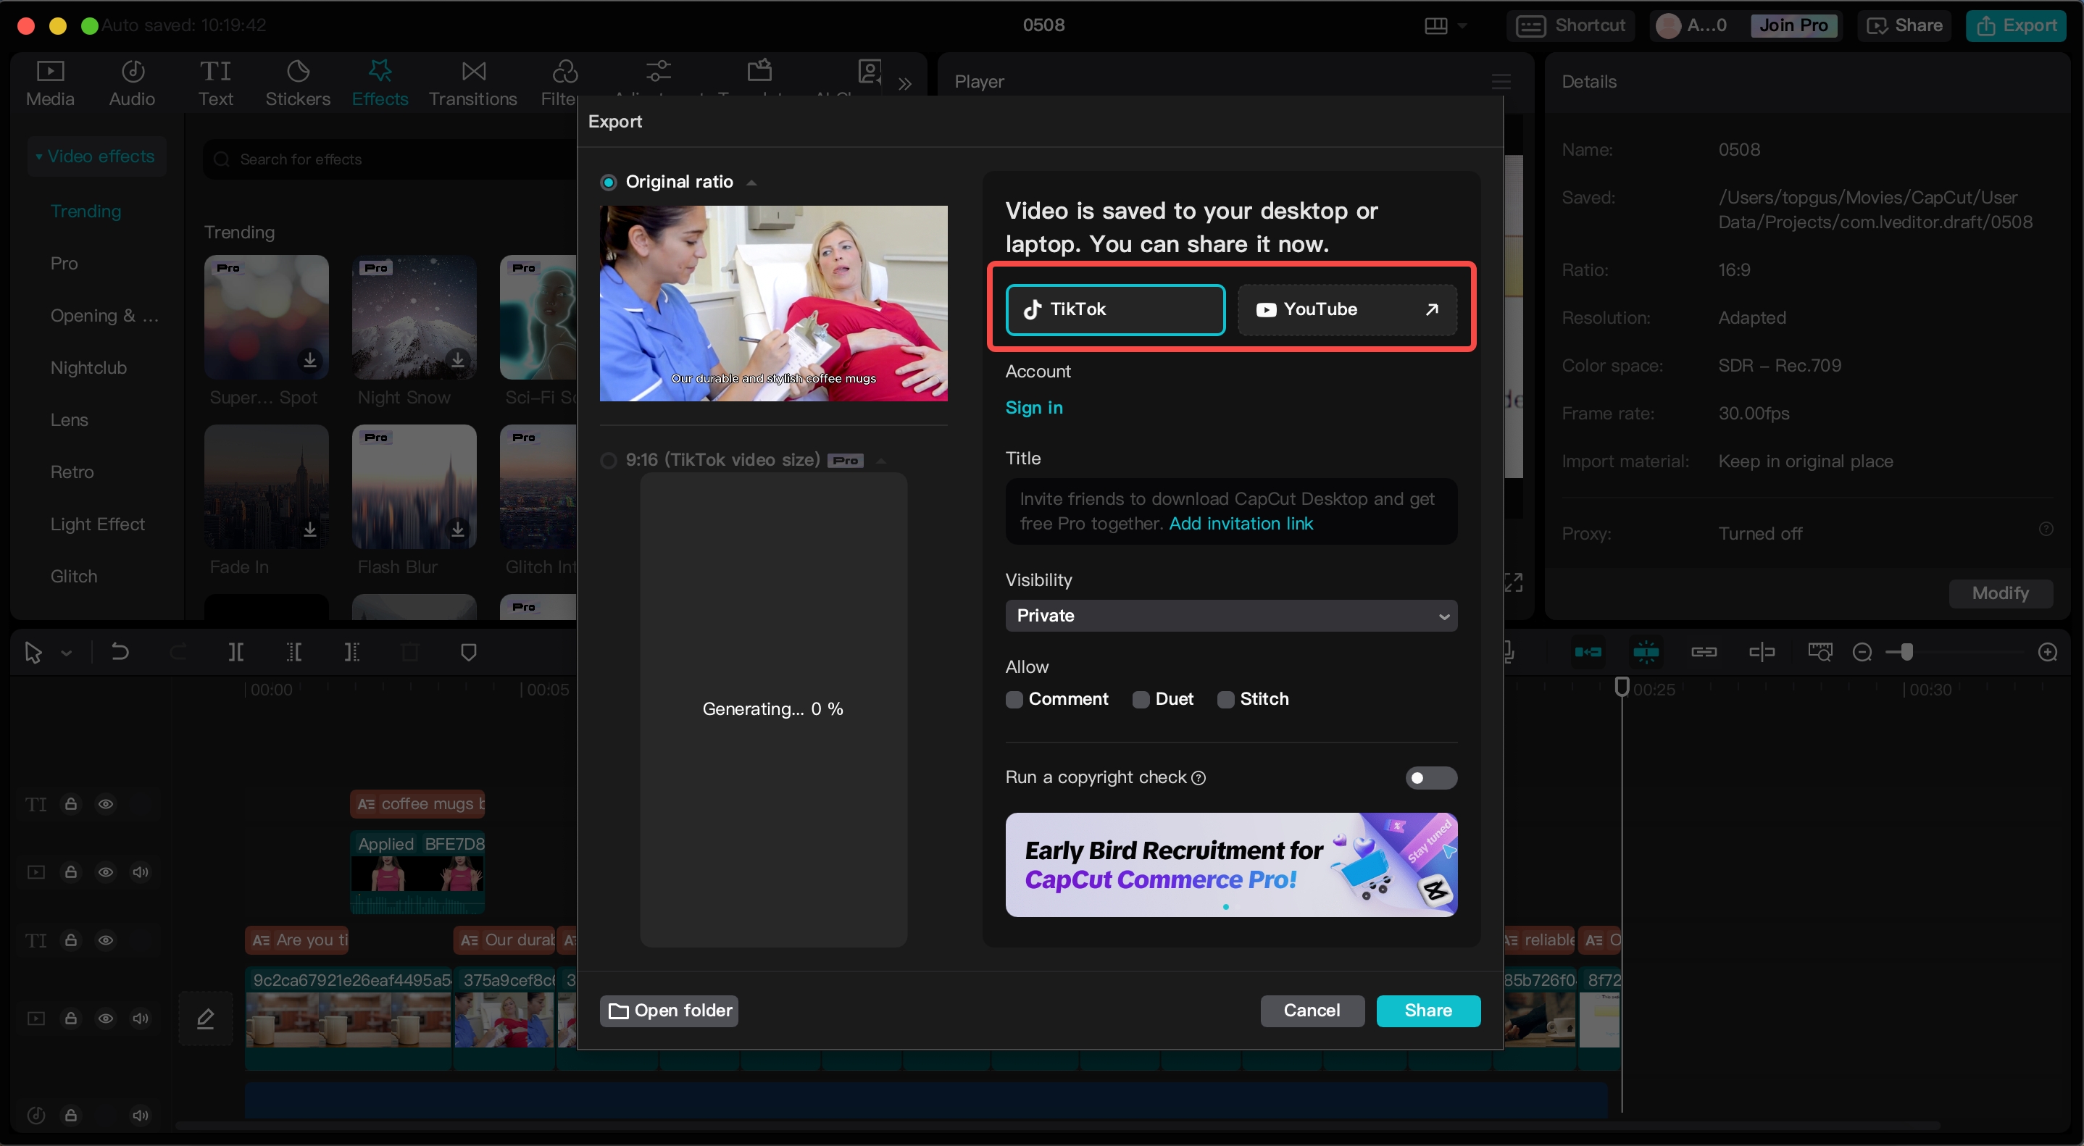The width and height of the screenshot is (2084, 1146).
Task: Click the TikTok share button
Action: coord(1114,309)
